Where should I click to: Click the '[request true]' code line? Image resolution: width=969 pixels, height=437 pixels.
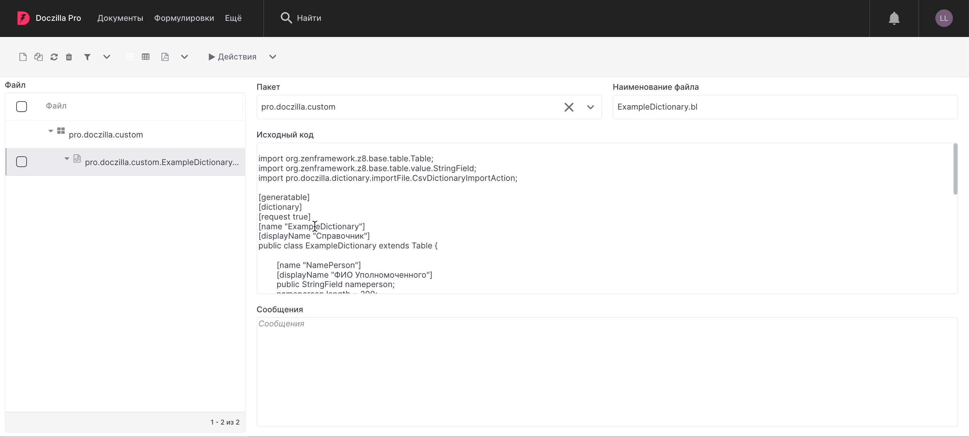click(285, 216)
